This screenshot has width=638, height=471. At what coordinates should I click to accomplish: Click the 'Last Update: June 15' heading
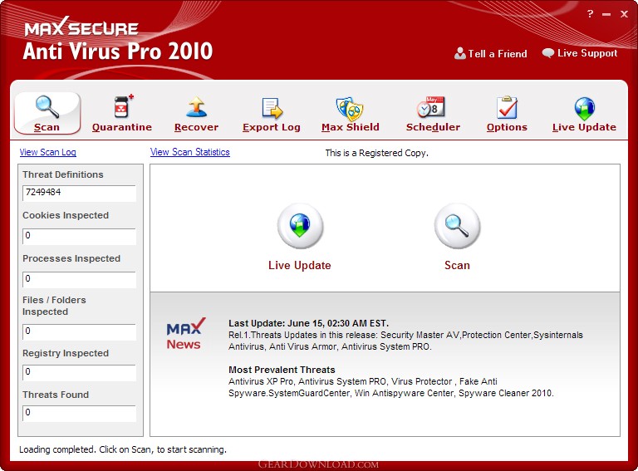308,323
